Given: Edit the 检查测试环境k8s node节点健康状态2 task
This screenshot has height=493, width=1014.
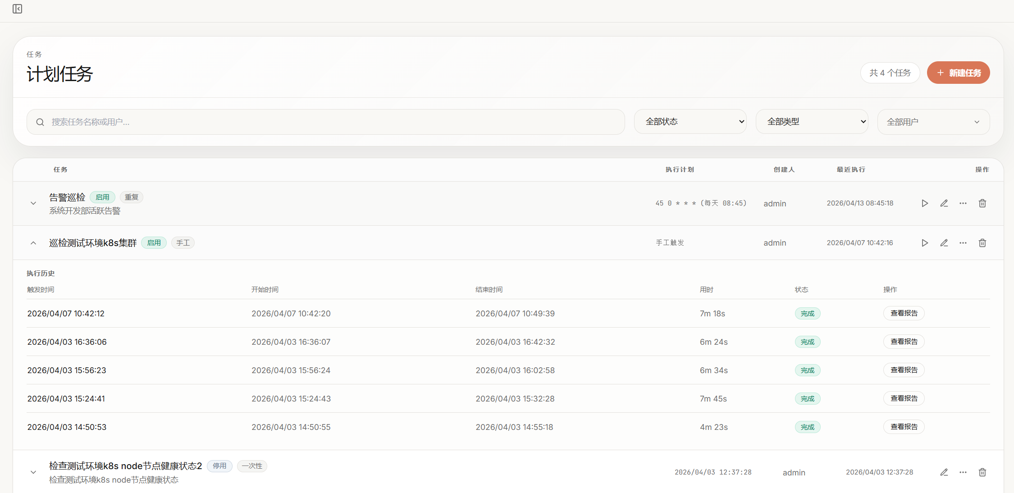Looking at the screenshot, I should pyautogui.click(x=944, y=472).
